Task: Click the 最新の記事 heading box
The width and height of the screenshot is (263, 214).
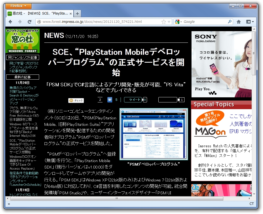Action: [23, 77]
